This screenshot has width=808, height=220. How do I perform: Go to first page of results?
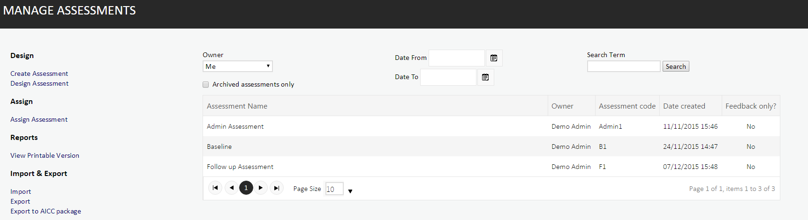(x=215, y=188)
